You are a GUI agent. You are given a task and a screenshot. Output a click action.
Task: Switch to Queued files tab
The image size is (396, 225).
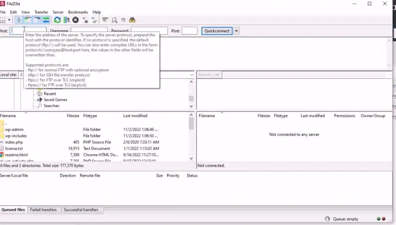tap(13, 209)
